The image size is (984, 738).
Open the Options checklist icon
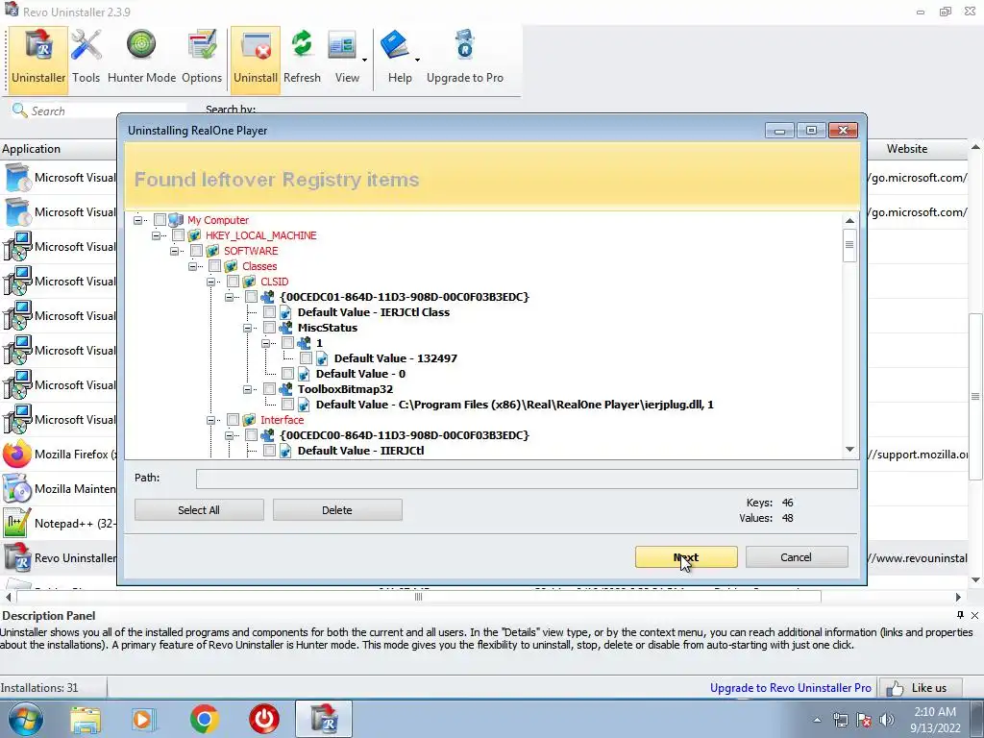tap(202, 46)
